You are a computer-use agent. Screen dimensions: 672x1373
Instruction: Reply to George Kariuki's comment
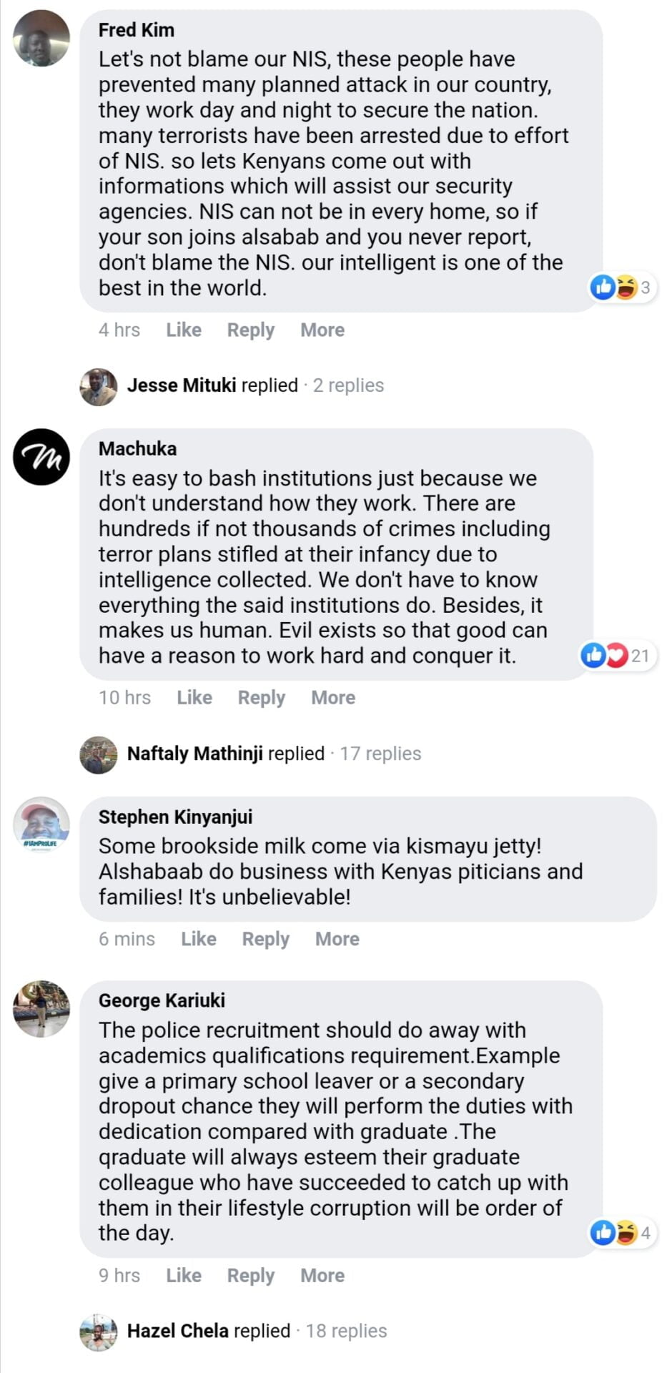tap(251, 1275)
